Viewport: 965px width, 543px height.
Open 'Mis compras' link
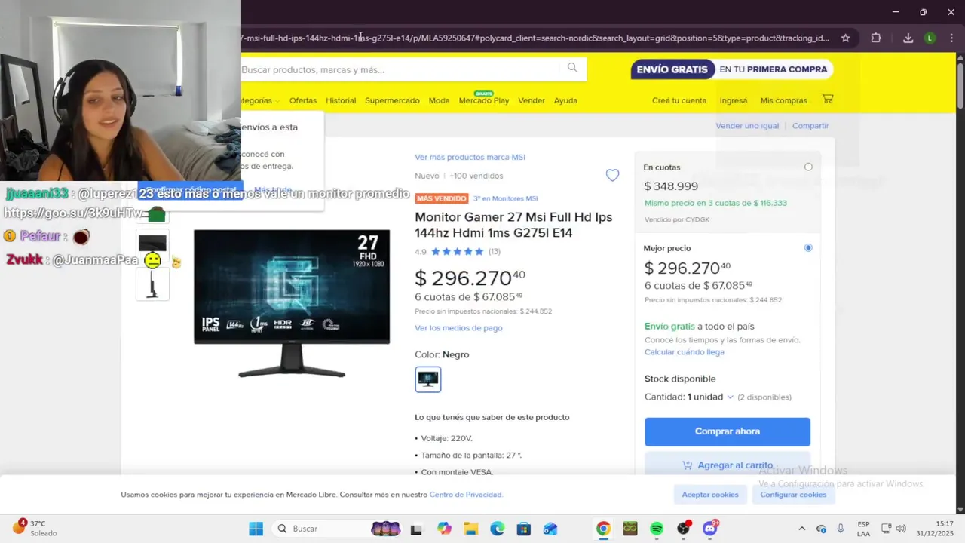click(783, 100)
